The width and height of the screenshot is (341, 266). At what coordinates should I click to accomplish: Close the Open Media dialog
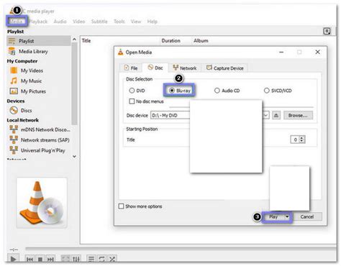317,52
